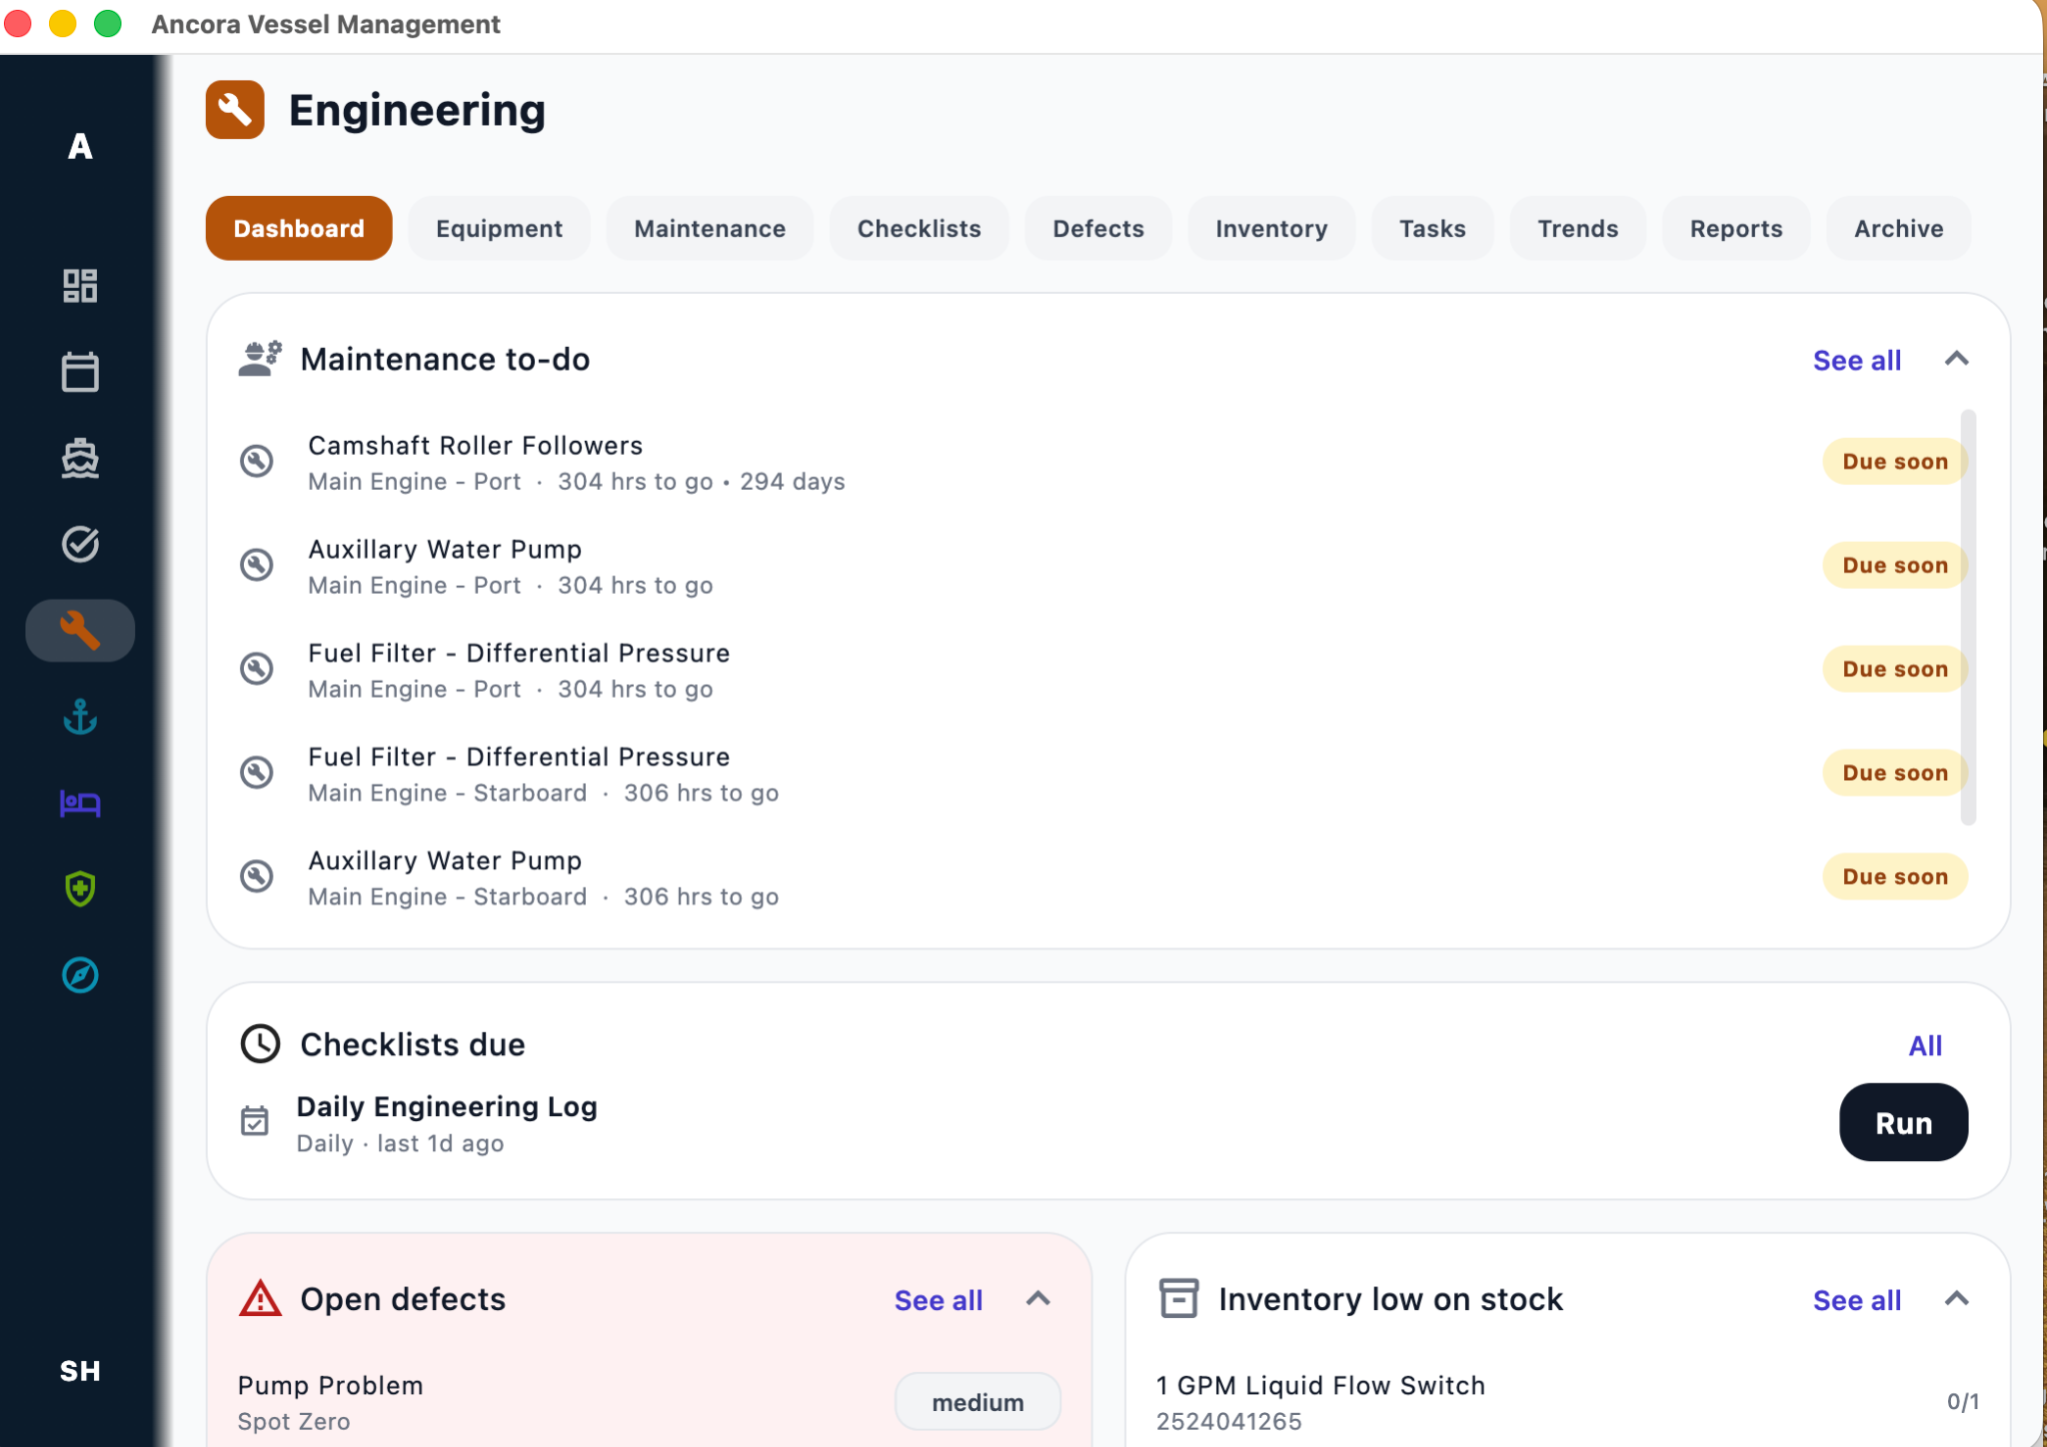Click the green macOS zoom window button
The height and width of the screenshot is (1447, 2047).
click(107, 23)
